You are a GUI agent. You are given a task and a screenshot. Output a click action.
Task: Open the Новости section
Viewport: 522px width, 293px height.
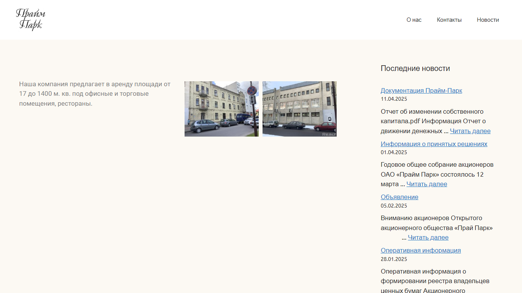click(488, 20)
